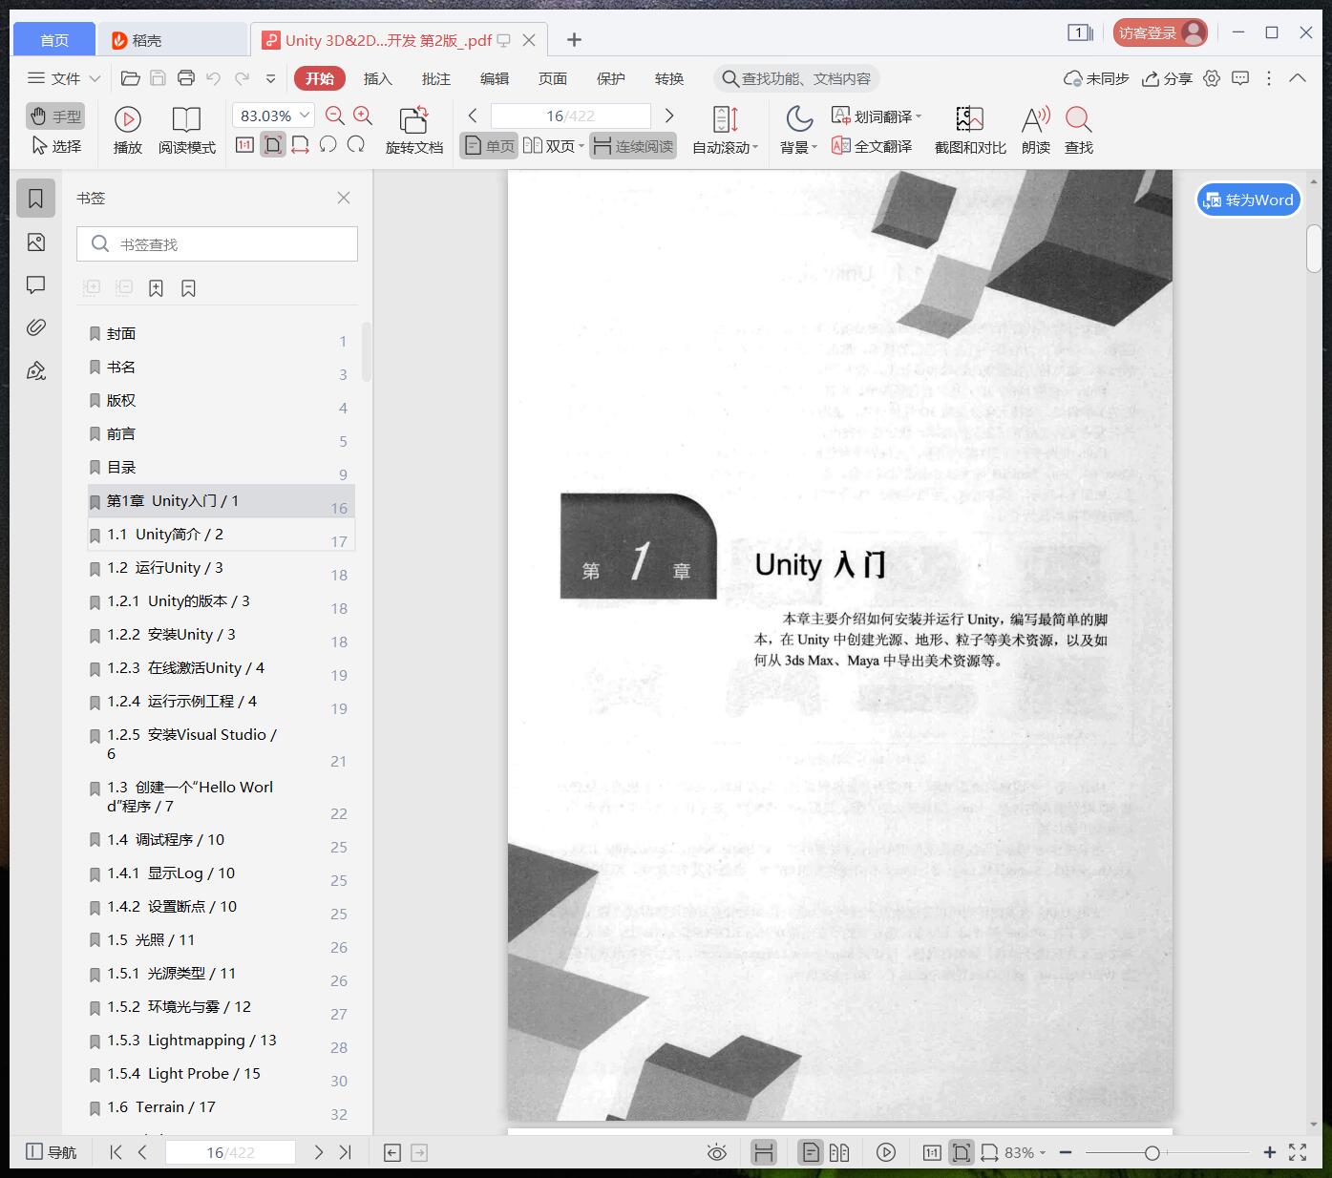Switch to the 页面 tab
This screenshot has width=1332, height=1178.
[x=553, y=78]
